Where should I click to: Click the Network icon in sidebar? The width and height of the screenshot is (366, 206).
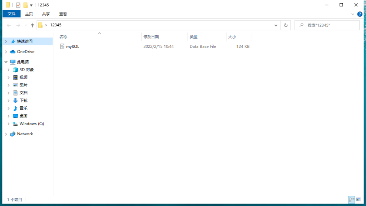(x=13, y=134)
